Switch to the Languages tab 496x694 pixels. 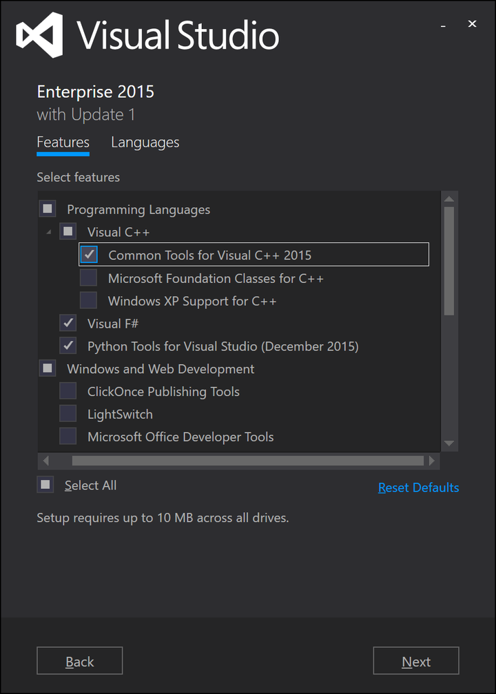tap(145, 143)
